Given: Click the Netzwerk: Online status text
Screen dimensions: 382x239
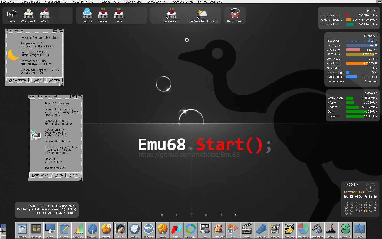Looking at the screenshot, I should [x=182, y=2].
